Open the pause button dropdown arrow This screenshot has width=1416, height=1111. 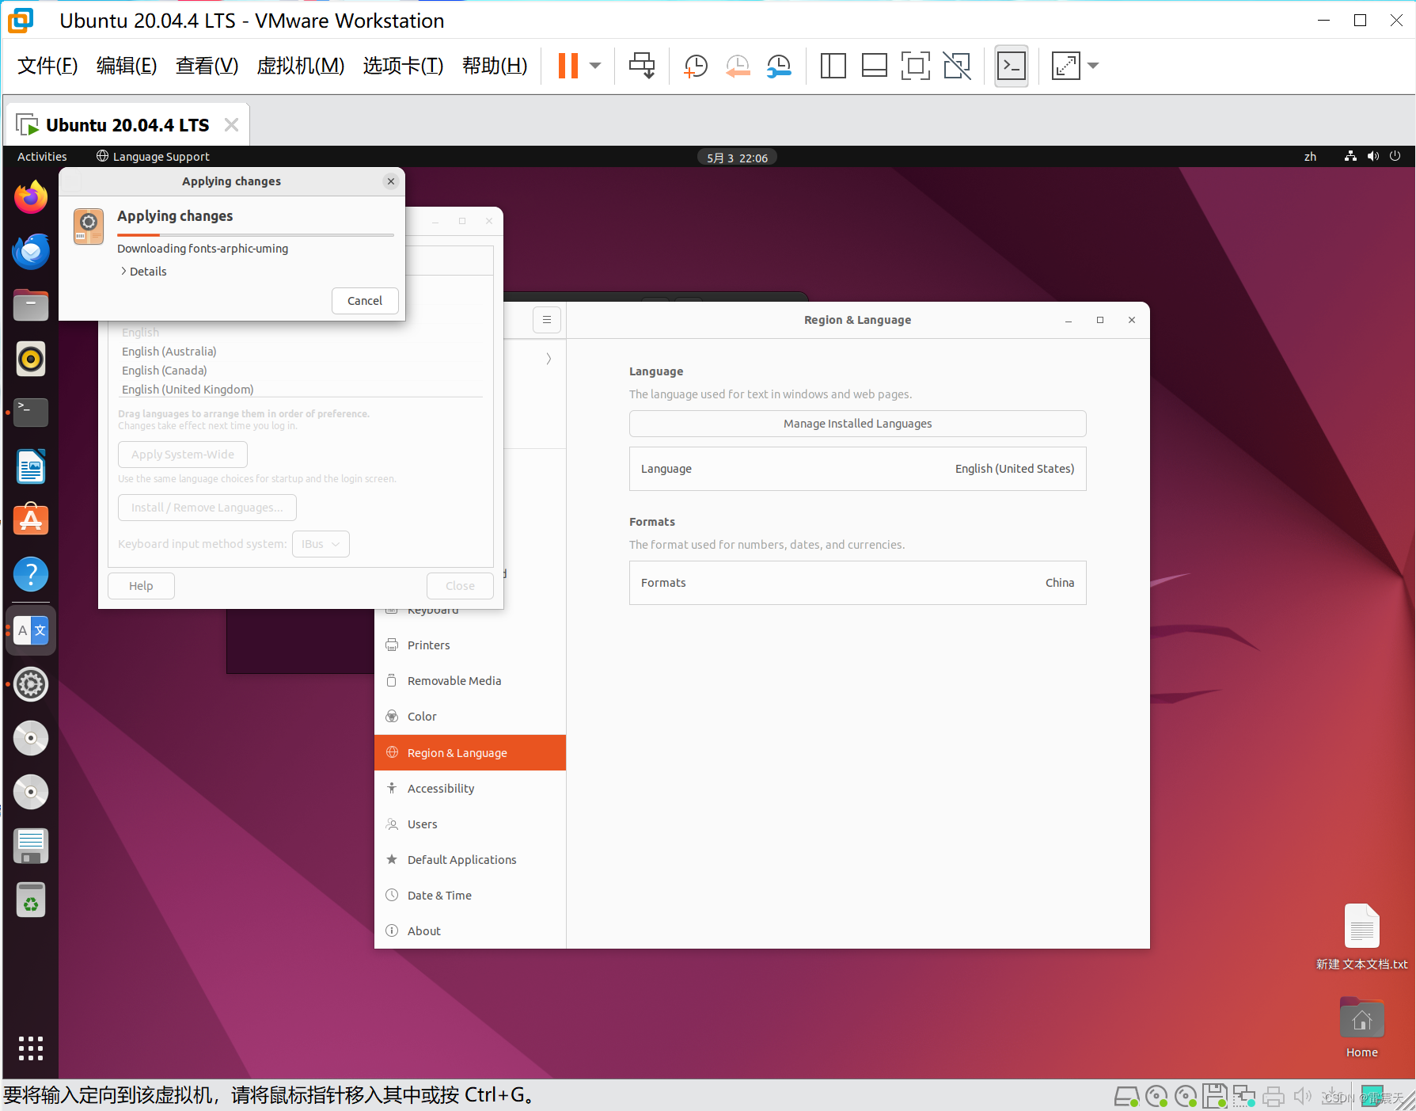[x=595, y=66]
